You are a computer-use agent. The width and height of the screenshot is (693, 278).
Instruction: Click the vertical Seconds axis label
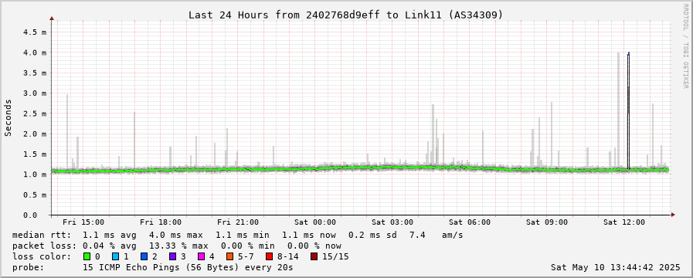[8, 117]
